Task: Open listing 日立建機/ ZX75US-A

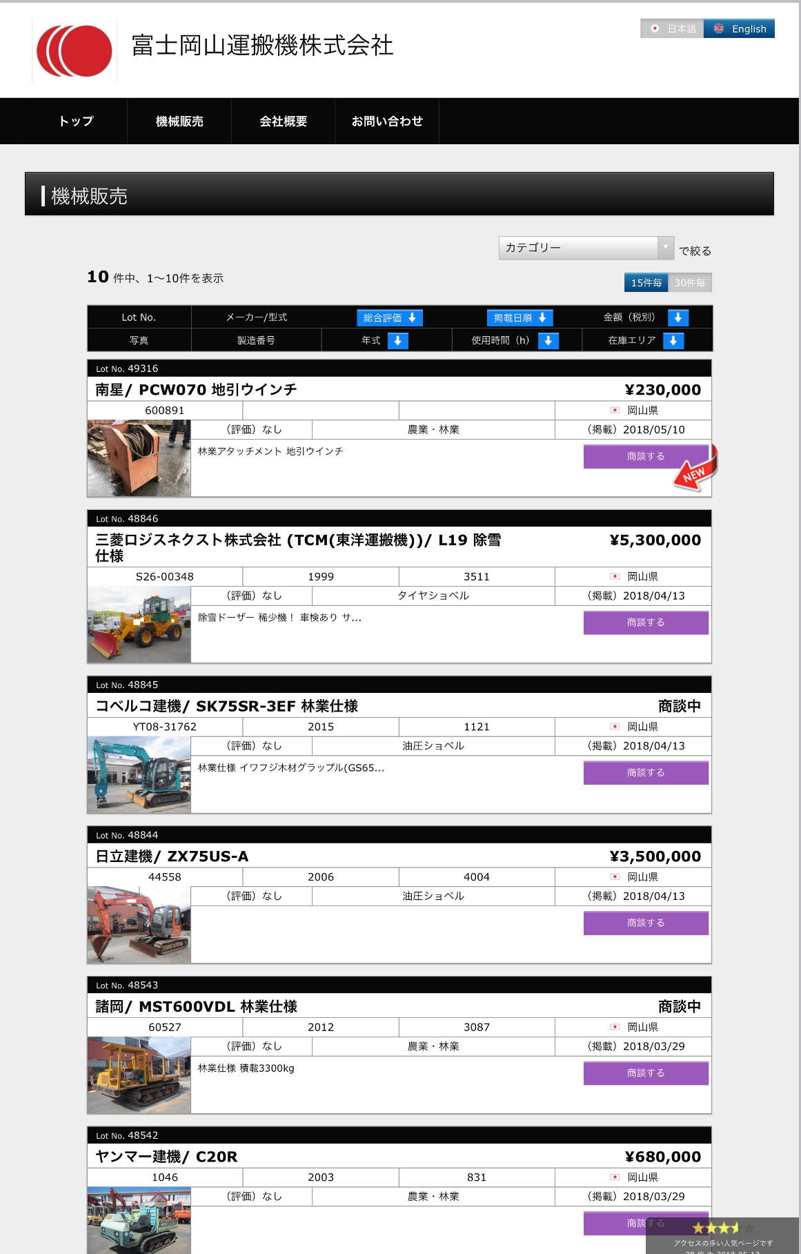Action: [x=172, y=856]
